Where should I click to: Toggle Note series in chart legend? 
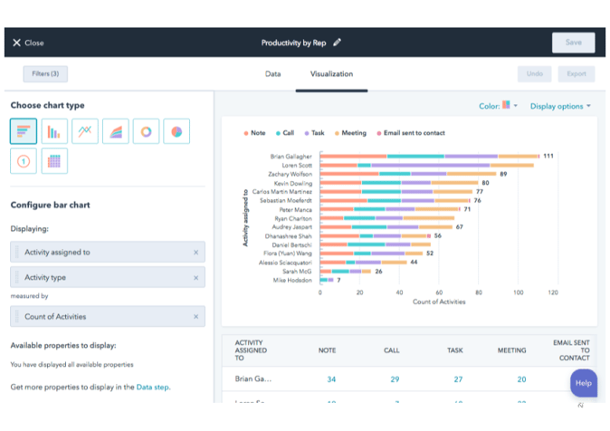tap(254, 133)
